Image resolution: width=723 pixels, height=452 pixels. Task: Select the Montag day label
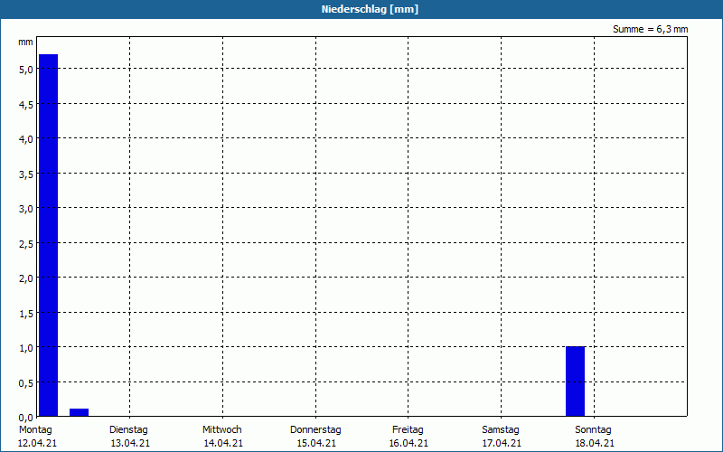(x=35, y=429)
